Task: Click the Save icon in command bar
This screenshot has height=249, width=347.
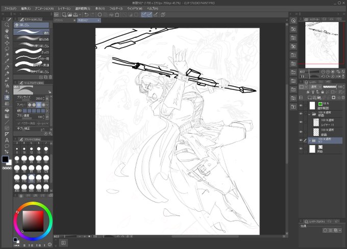Action: click(76, 15)
